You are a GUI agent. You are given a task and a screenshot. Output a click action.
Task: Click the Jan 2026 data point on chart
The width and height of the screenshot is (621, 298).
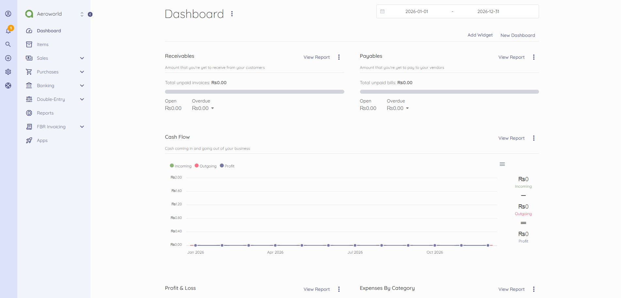coord(195,245)
